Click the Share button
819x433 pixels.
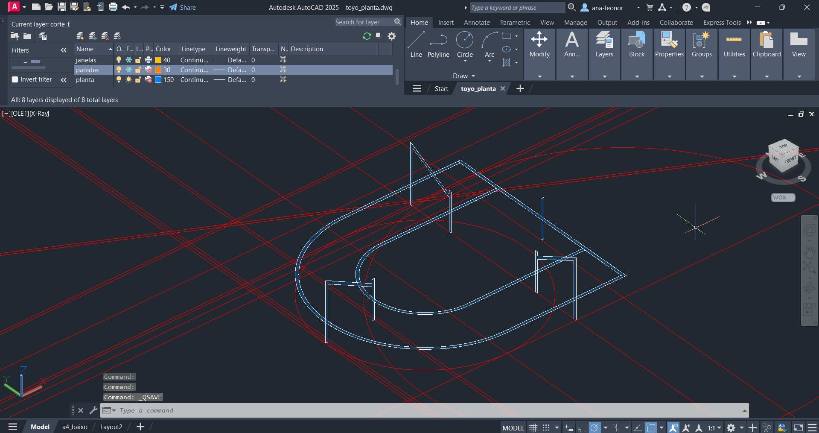pos(183,7)
